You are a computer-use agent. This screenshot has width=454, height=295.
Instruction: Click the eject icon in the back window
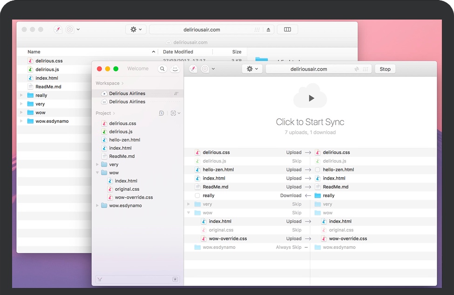(x=268, y=30)
